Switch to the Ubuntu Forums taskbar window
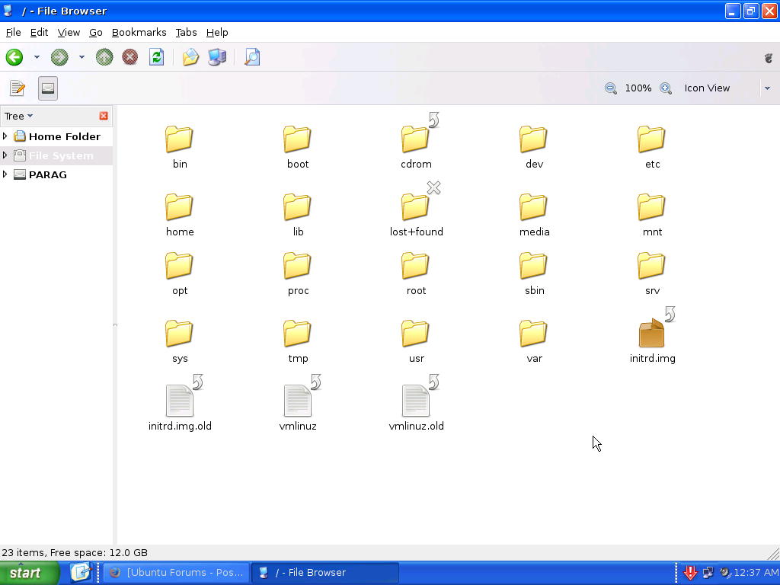The width and height of the screenshot is (780, 585). pyautogui.click(x=177, y=572)
